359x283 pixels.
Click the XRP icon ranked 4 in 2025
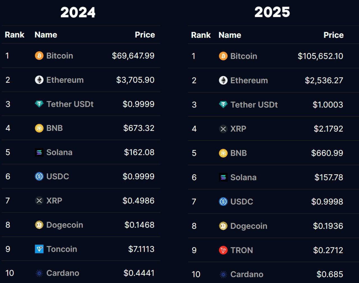223,129
